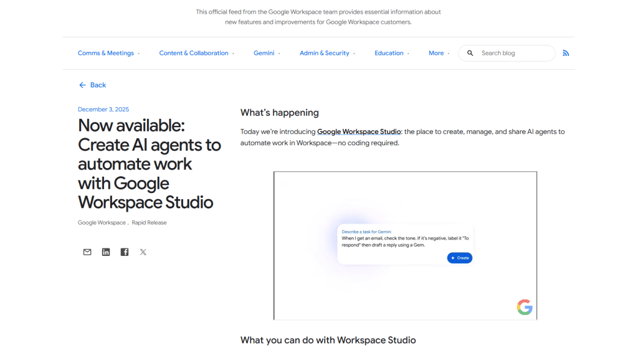Open the Google Workspace label link
Screen dimensions: 638x353
coord(102,223)
